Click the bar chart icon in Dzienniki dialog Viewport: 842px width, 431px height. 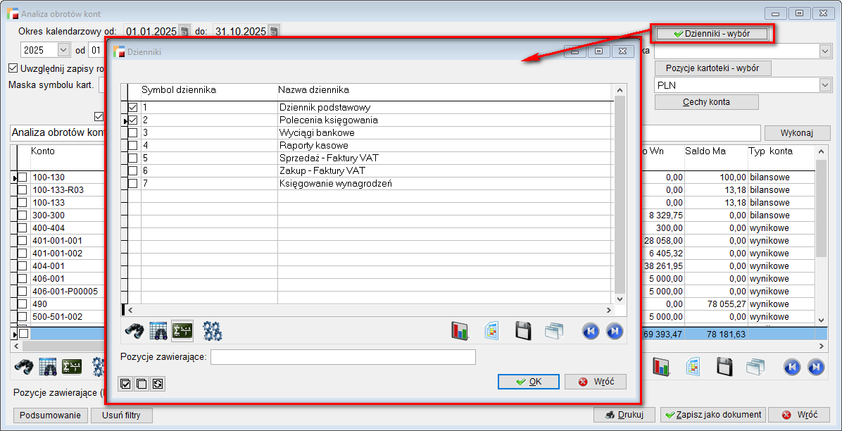click(x=460, y=331)
